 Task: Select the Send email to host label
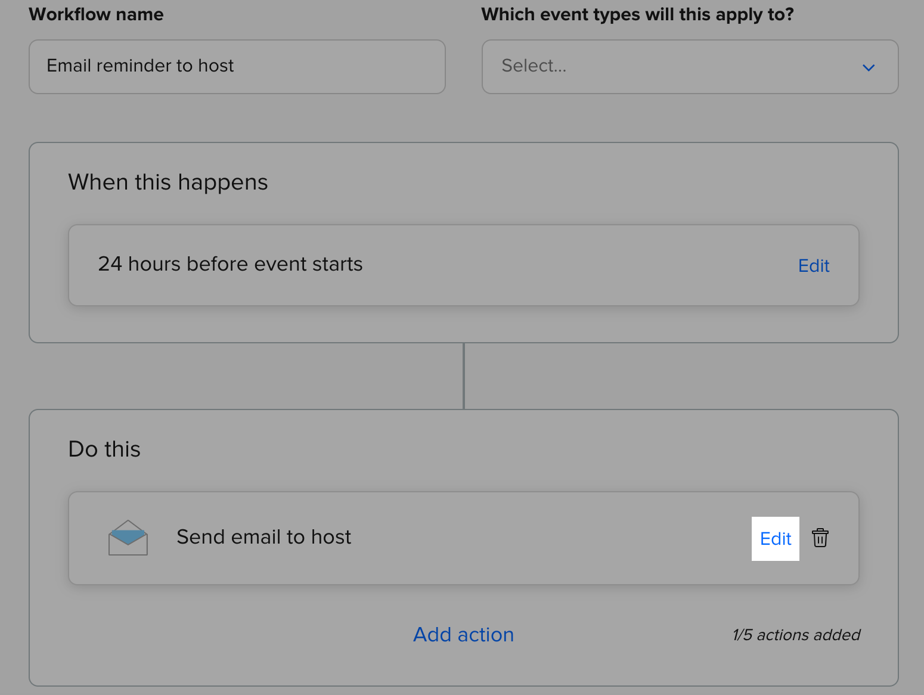point(264,537)
